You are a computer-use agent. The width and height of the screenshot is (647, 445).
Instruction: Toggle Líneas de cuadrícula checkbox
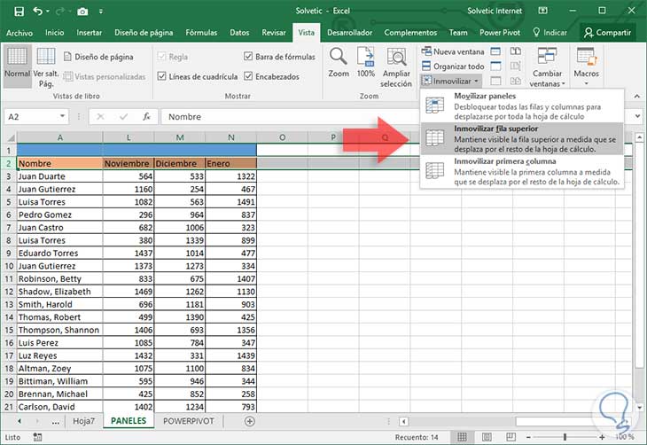161,76
